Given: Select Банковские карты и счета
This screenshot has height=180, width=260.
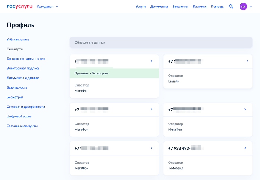Looking at the screenshot, I should pos(26,59).
